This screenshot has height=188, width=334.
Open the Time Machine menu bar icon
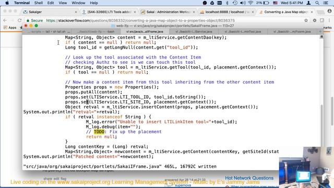click(x=235, y=3)
